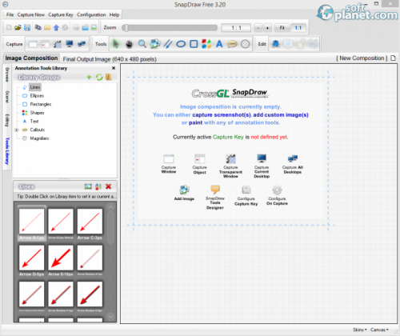Select the hand pan tool

[129, 44]
